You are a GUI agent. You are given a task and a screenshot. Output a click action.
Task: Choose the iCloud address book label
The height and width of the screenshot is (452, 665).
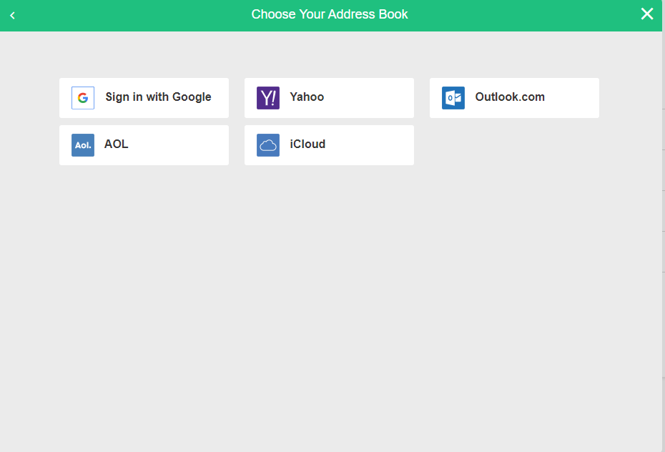[307, 144]
